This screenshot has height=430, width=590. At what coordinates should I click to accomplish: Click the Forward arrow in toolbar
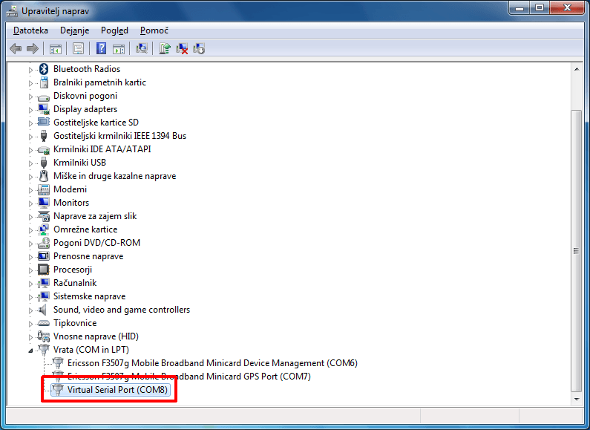32,49
